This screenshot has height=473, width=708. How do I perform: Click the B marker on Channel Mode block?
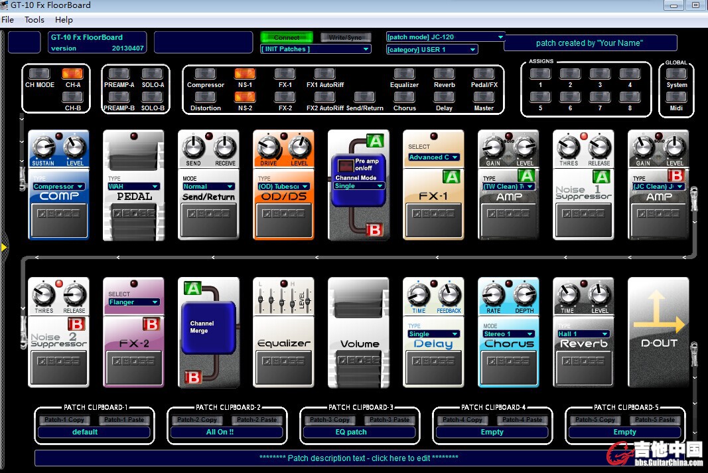(x=375, y=230)
